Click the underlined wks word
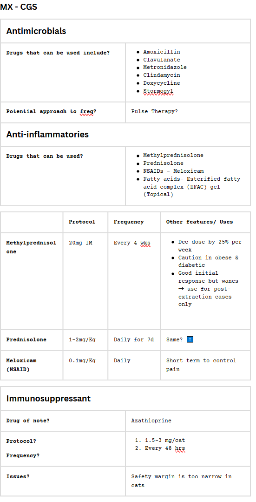256x502 pixels. [x=145, y=243]
